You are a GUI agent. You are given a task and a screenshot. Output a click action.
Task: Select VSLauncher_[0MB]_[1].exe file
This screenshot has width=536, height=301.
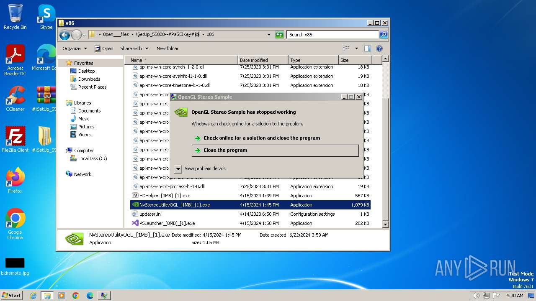[250, 223]
